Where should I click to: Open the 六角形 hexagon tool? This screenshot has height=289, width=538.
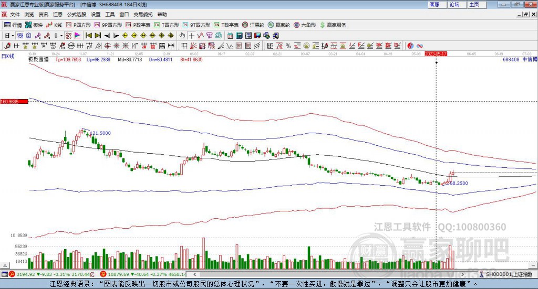click(x=305, y=25)
